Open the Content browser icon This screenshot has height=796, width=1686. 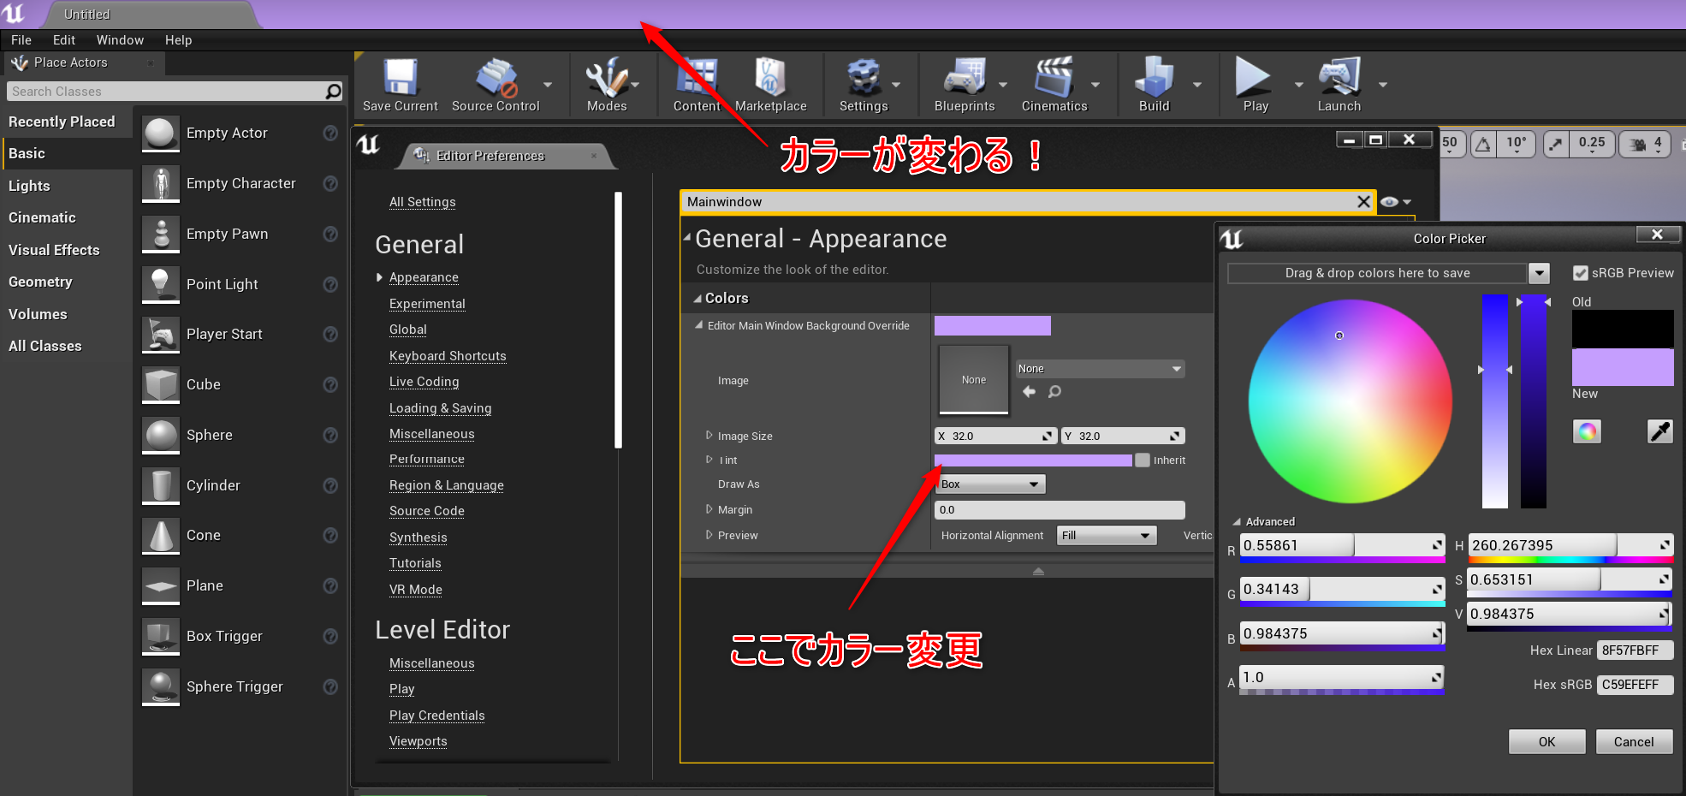pos(697,77)
